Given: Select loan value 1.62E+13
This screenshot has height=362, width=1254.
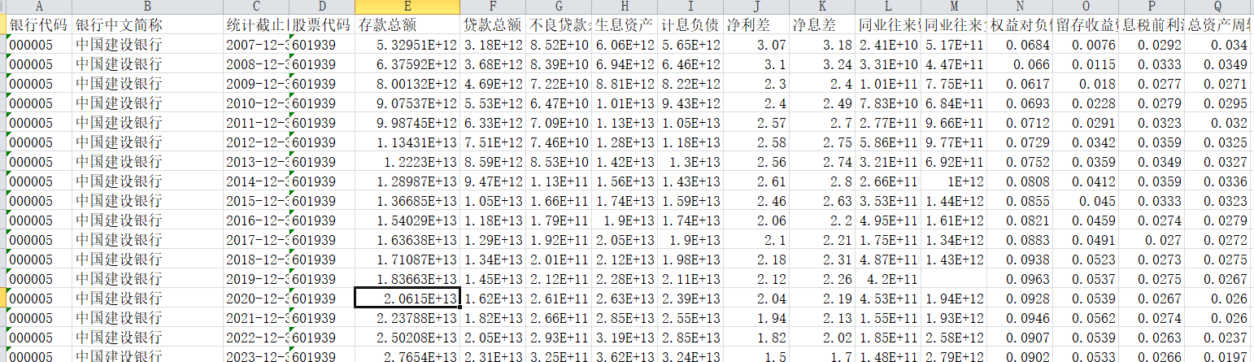Looking at the screenshot, I should point(493,298).
